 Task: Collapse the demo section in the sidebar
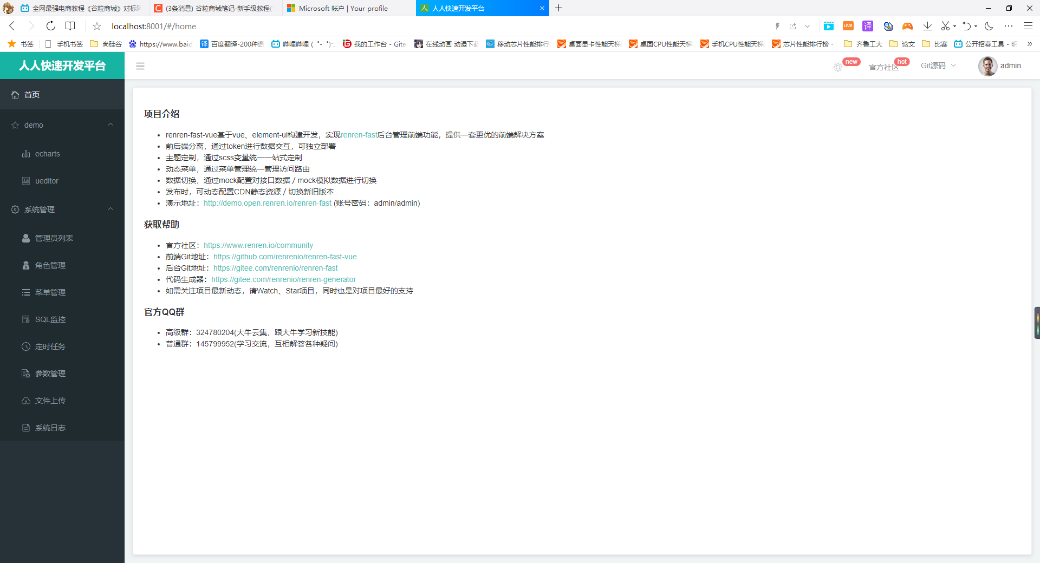point(110,125)
